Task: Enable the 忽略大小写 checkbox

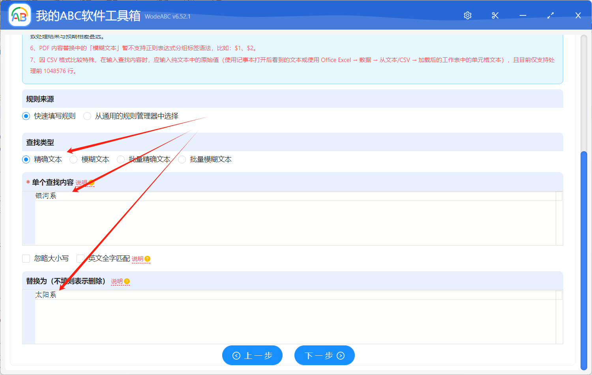Action: pos(26,259)
